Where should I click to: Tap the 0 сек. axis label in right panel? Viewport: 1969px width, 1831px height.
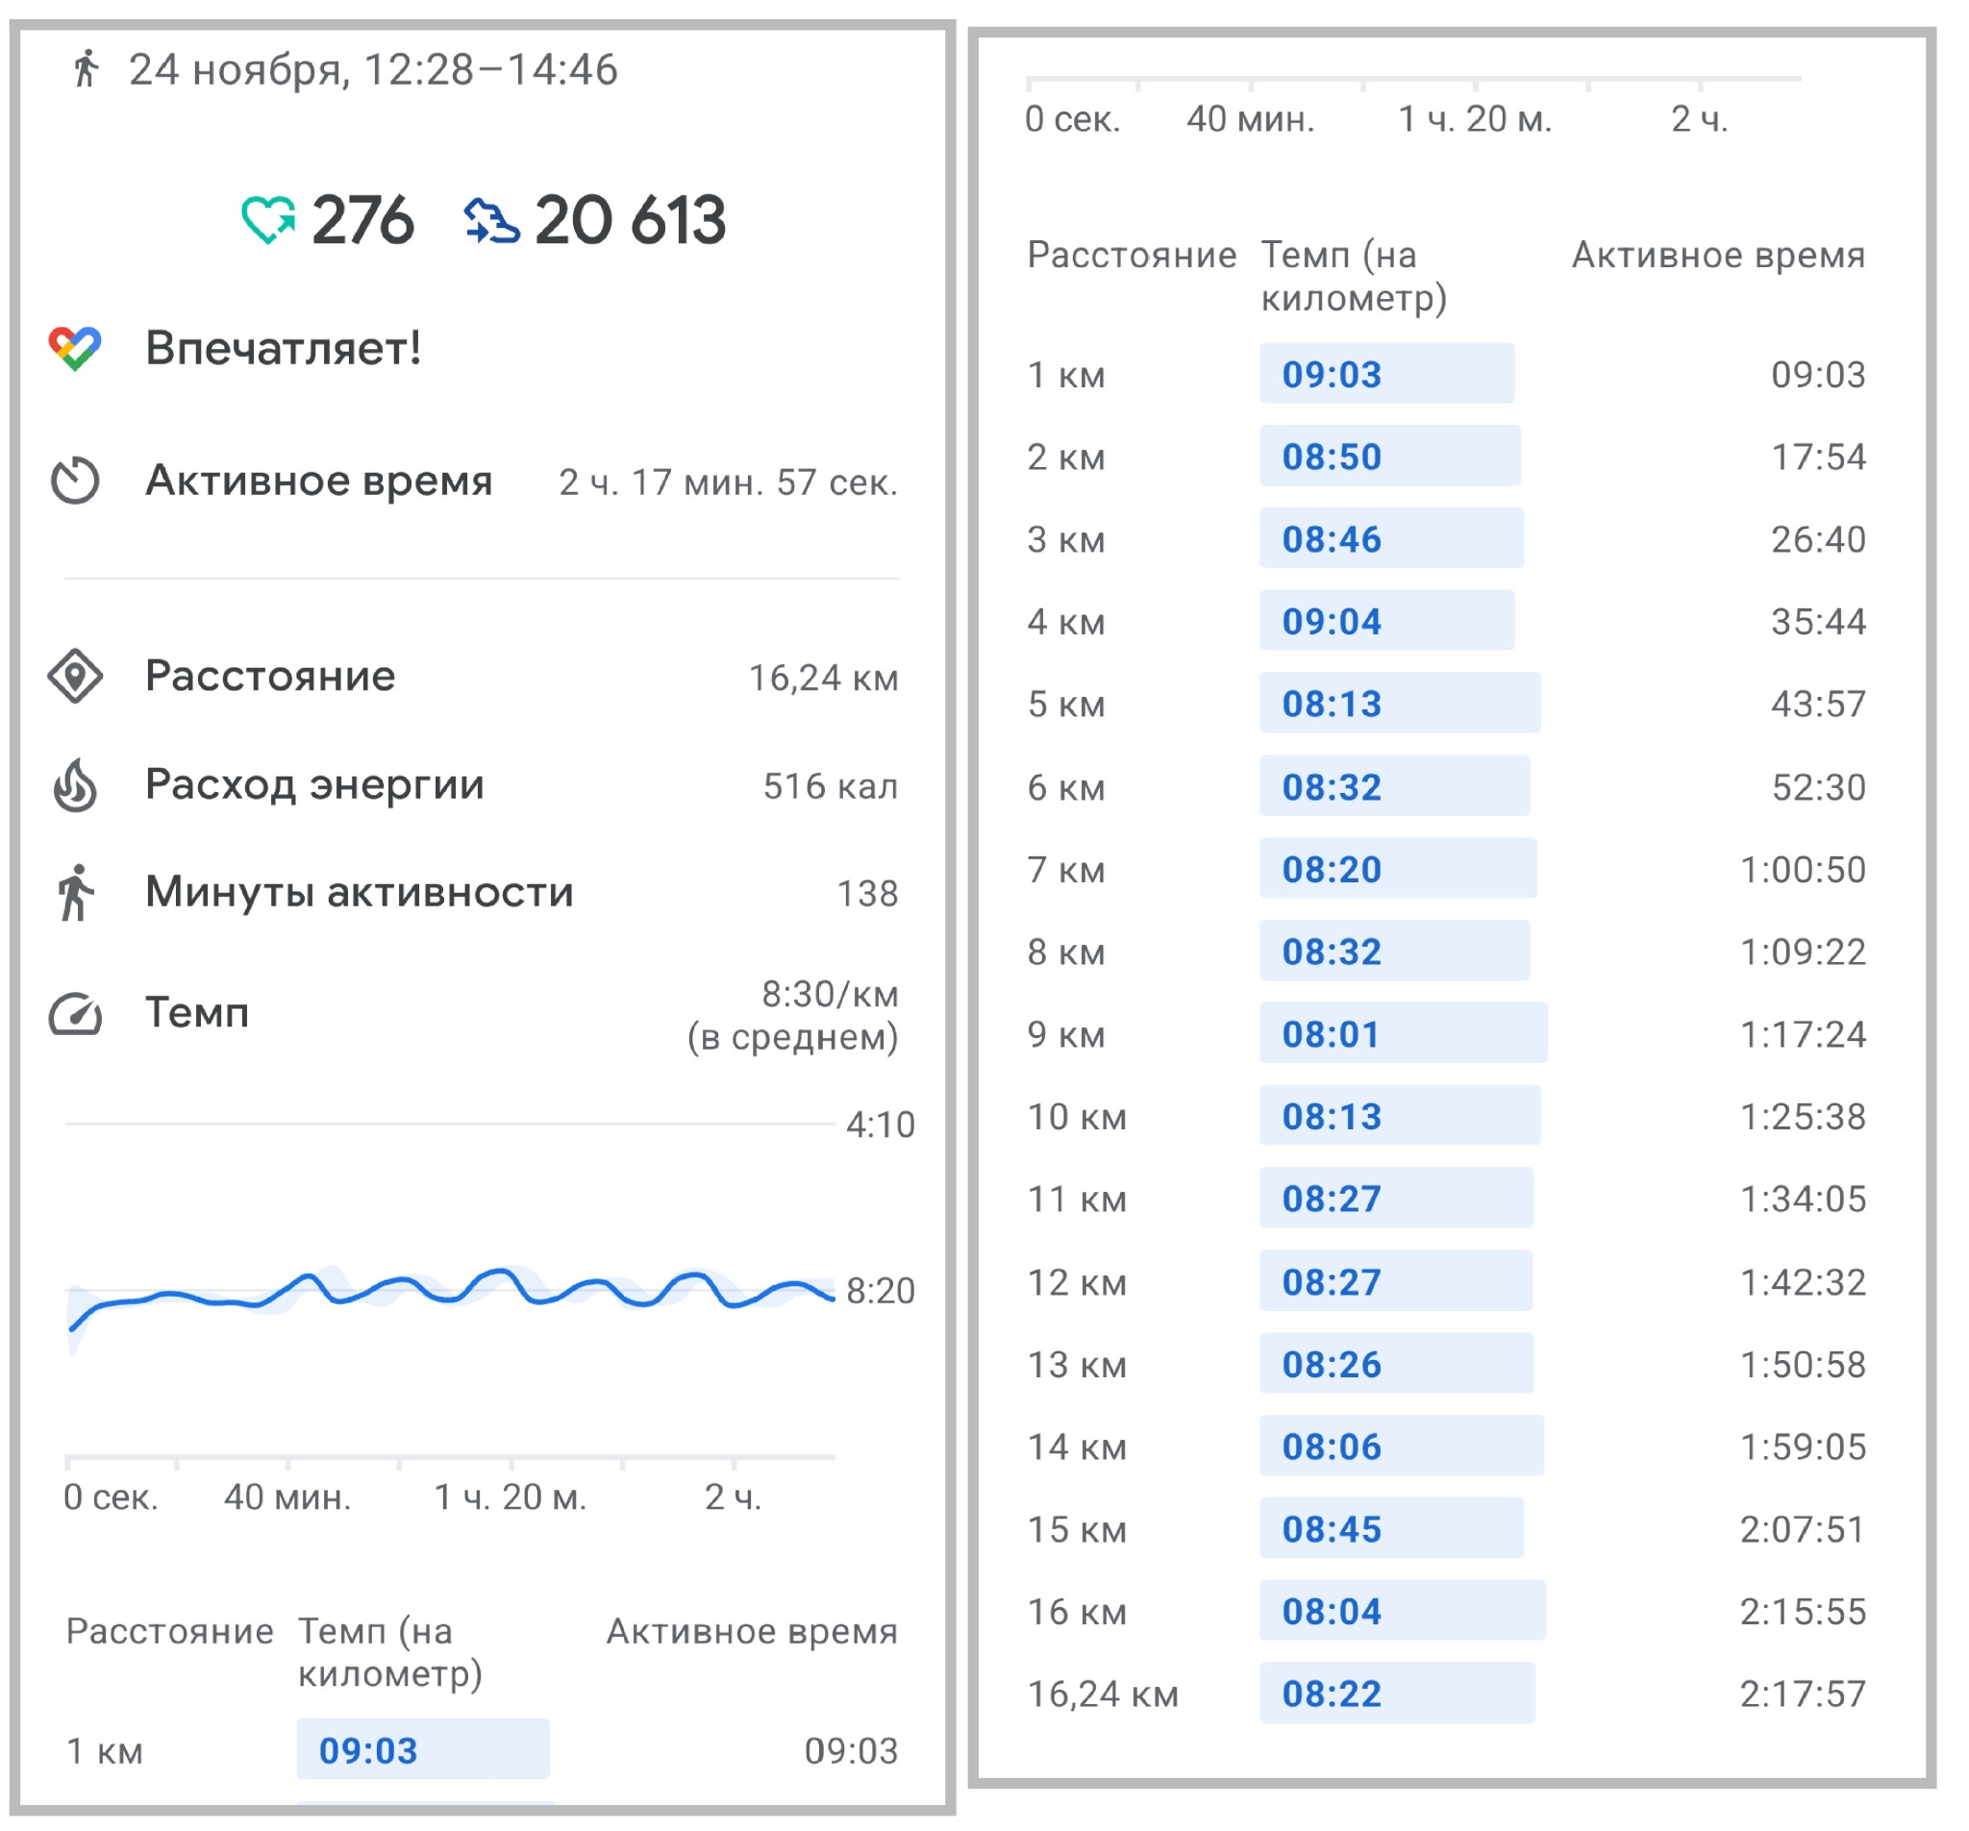click(1073, 119)
